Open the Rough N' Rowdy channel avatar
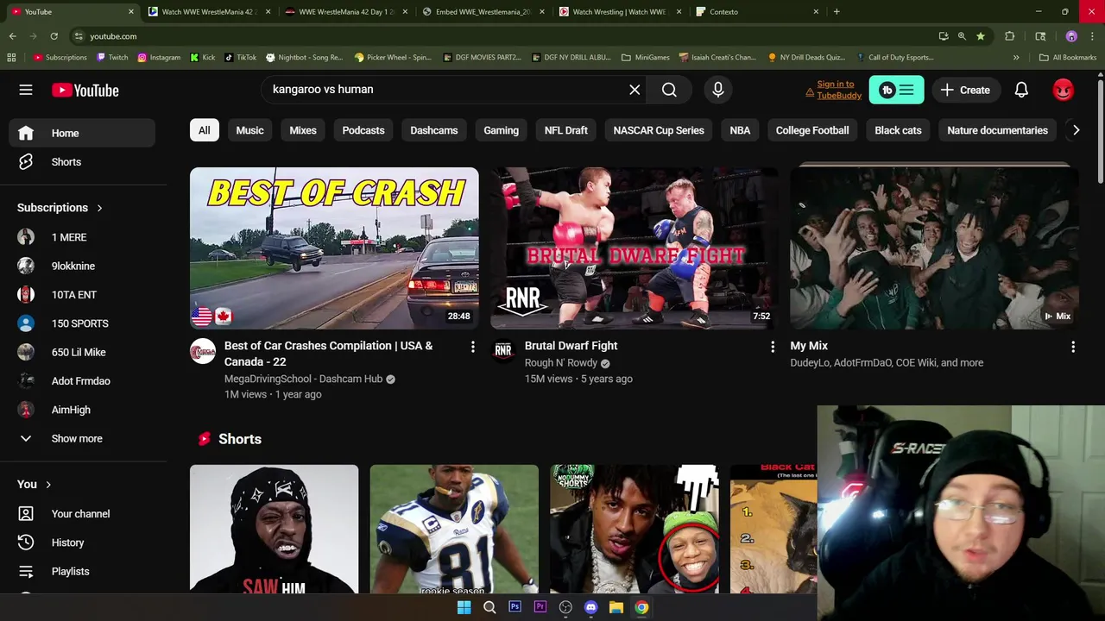Viewport: 1105px width, 621px height. point(503,351)
